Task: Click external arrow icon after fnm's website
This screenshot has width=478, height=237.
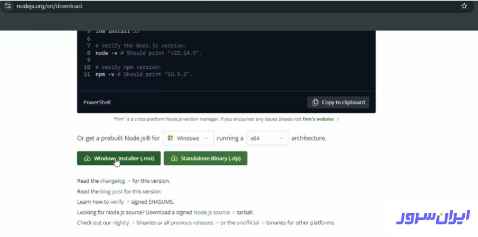Action: click(x=338, y=120)
